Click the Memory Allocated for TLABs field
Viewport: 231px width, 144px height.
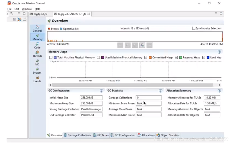point(212,98)
